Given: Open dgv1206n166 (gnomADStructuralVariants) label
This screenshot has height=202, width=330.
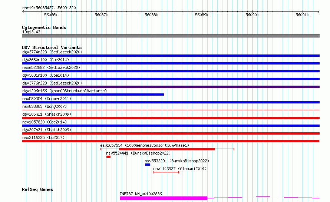Looking at the screenshot, I should [65, 91].
